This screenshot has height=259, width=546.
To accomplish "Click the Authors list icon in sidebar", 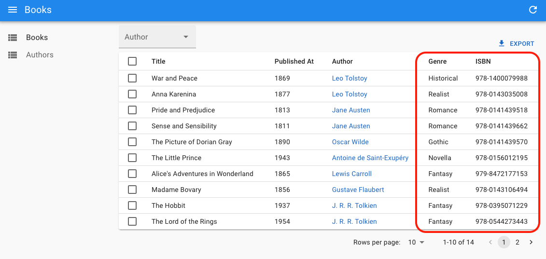I will tap(13, 55).
